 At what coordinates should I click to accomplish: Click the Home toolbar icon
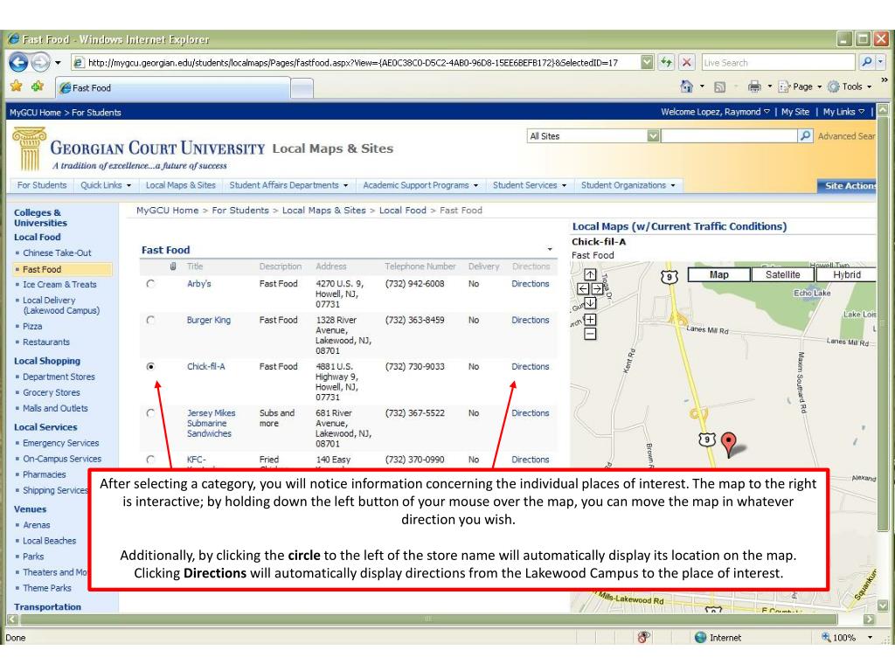coord(687,86)
